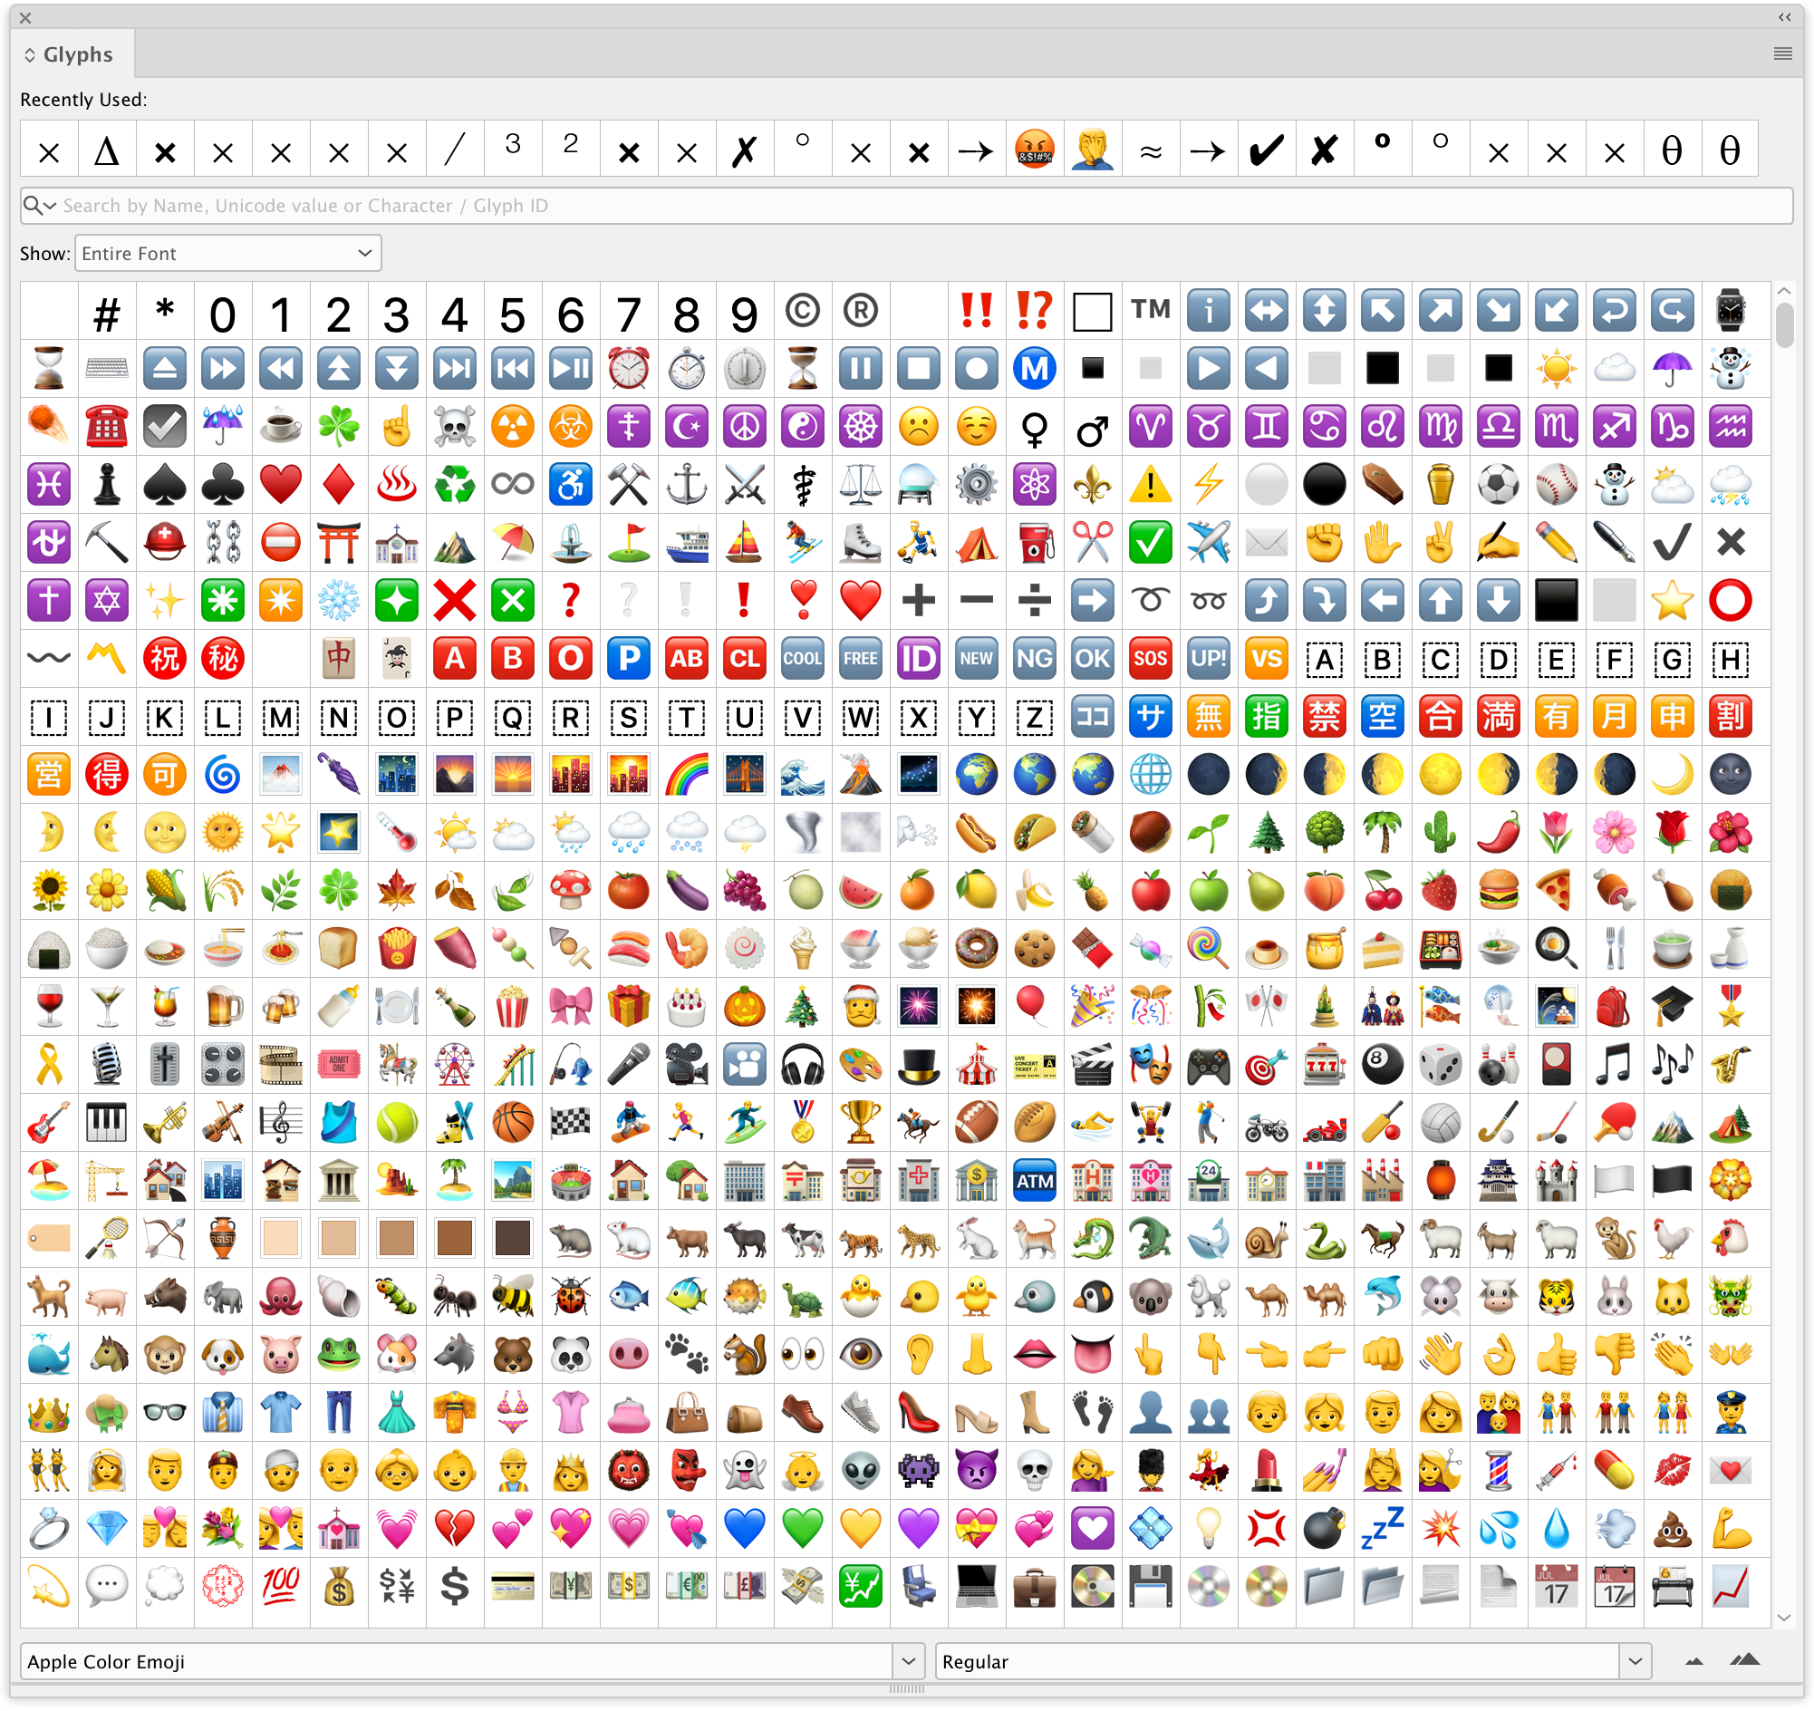Click the scrollbar down arrow
Viewport: 1814px width, 1711px height.
tap(1784, 1618)
